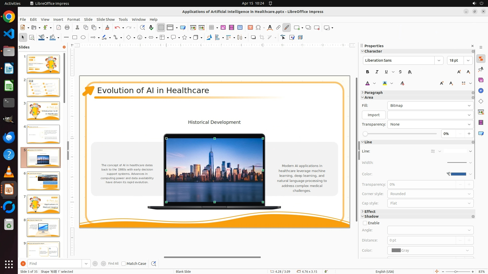The height and width of the screenshot is (274, 488).
Task: Toggle the display grid icon
Action: 161,28
